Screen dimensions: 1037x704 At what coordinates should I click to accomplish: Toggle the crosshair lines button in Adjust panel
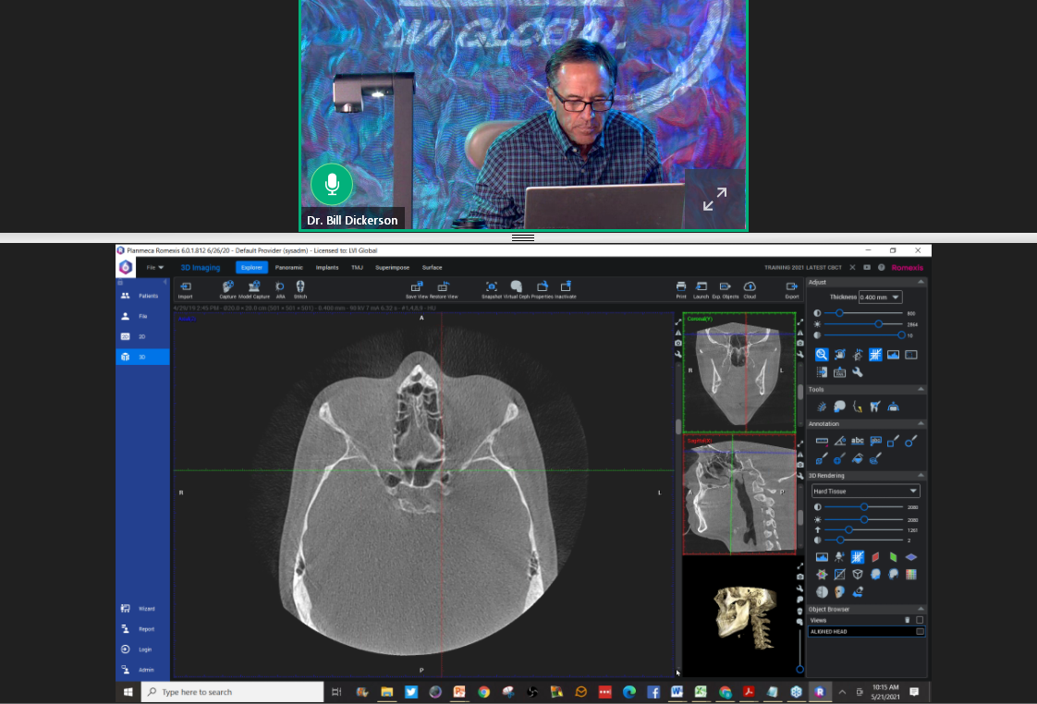875,355
